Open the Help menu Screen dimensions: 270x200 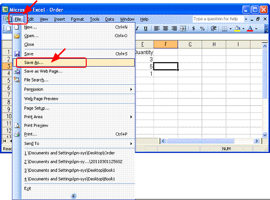[x=144, y=19]
